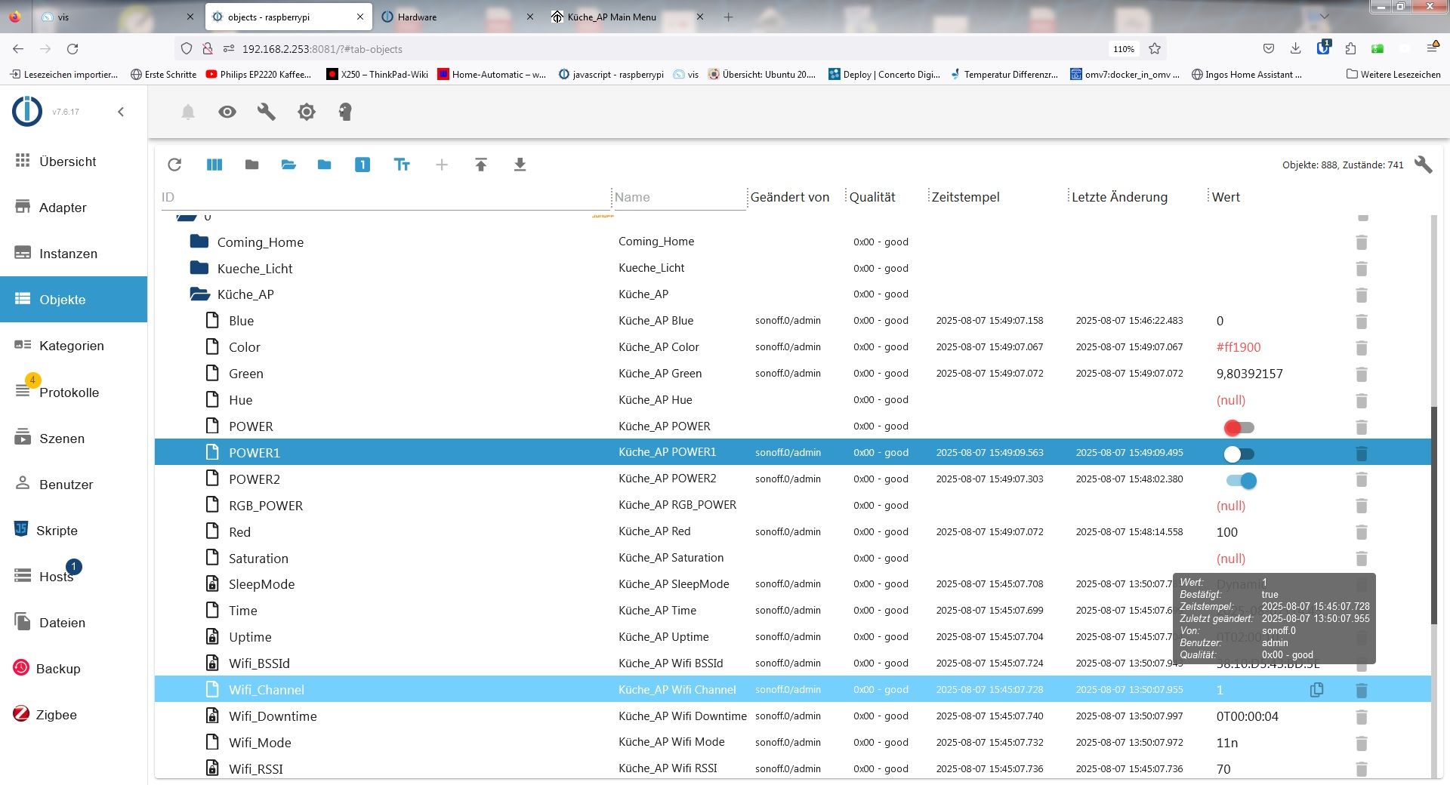Delete the Wifi_Channel object via trash icon
The image size is (1450, 785).
click(x=1361, y=690)
